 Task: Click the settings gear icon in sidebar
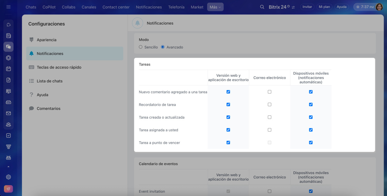[8, 177]
